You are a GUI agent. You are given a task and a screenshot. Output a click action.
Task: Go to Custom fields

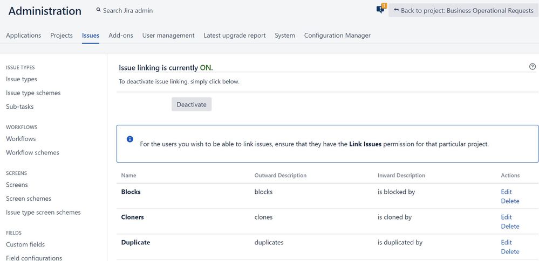pos(25,244)
